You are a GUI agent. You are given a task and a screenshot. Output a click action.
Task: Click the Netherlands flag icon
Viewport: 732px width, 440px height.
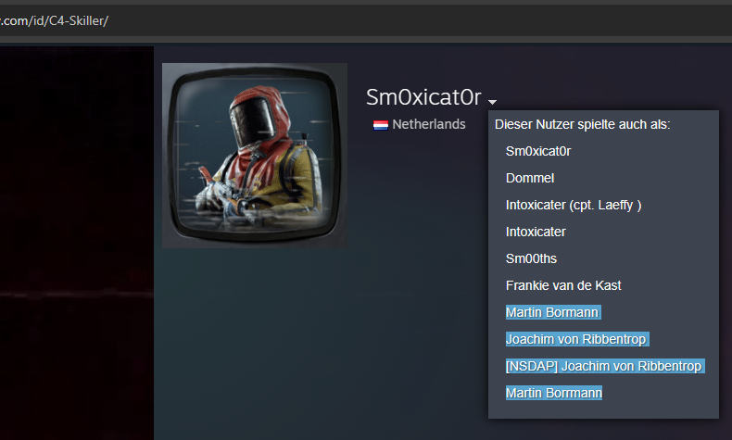click(x=381, y=124)
